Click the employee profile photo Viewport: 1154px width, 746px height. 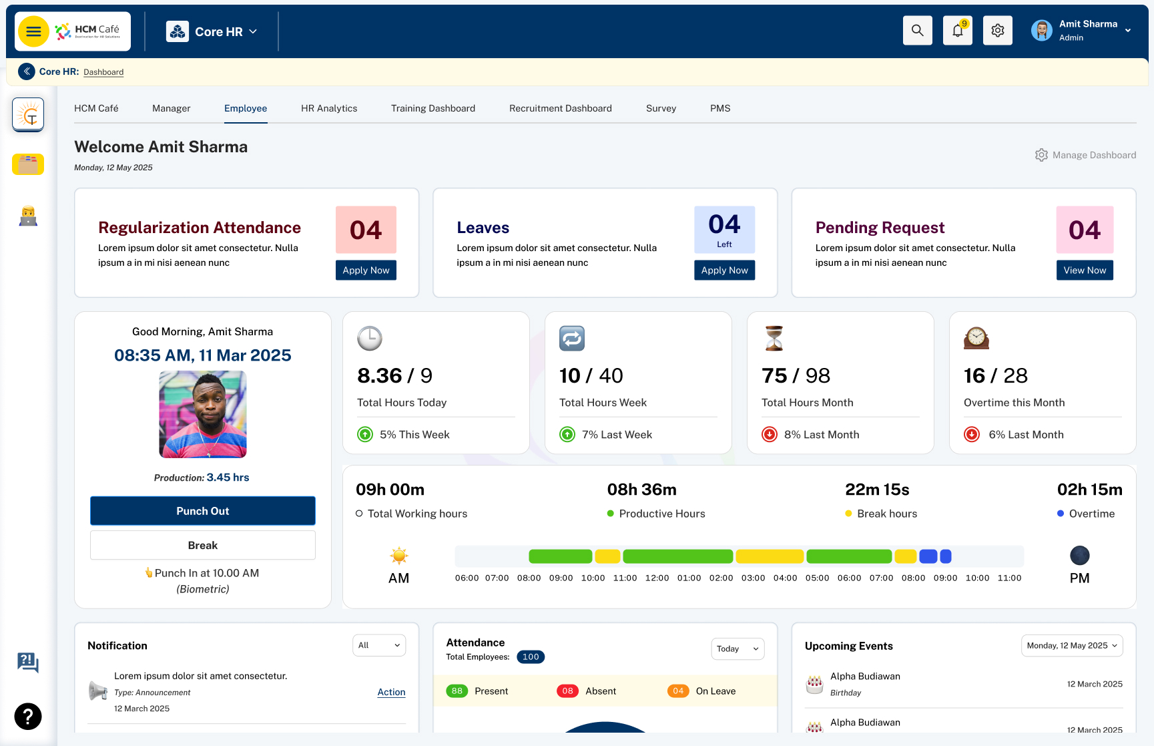click(x=203, y=414)
